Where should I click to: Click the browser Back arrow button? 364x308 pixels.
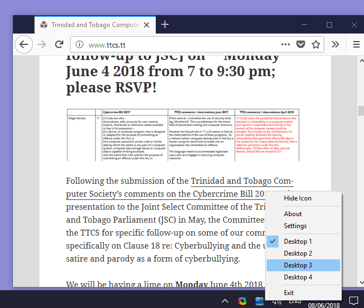(23, 45)
